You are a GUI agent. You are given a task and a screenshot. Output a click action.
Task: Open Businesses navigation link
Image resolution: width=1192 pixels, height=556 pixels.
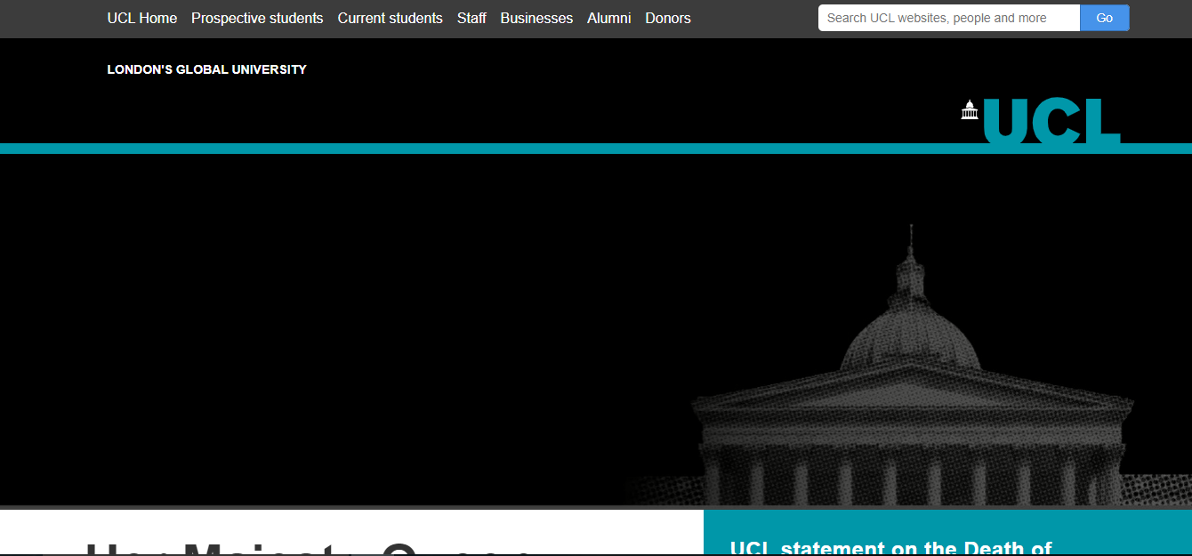click(536, 18)
